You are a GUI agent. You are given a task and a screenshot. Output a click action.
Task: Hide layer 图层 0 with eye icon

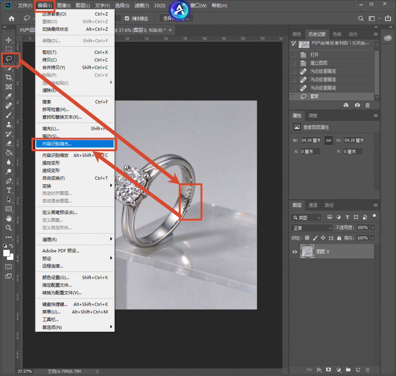point(295,252)
